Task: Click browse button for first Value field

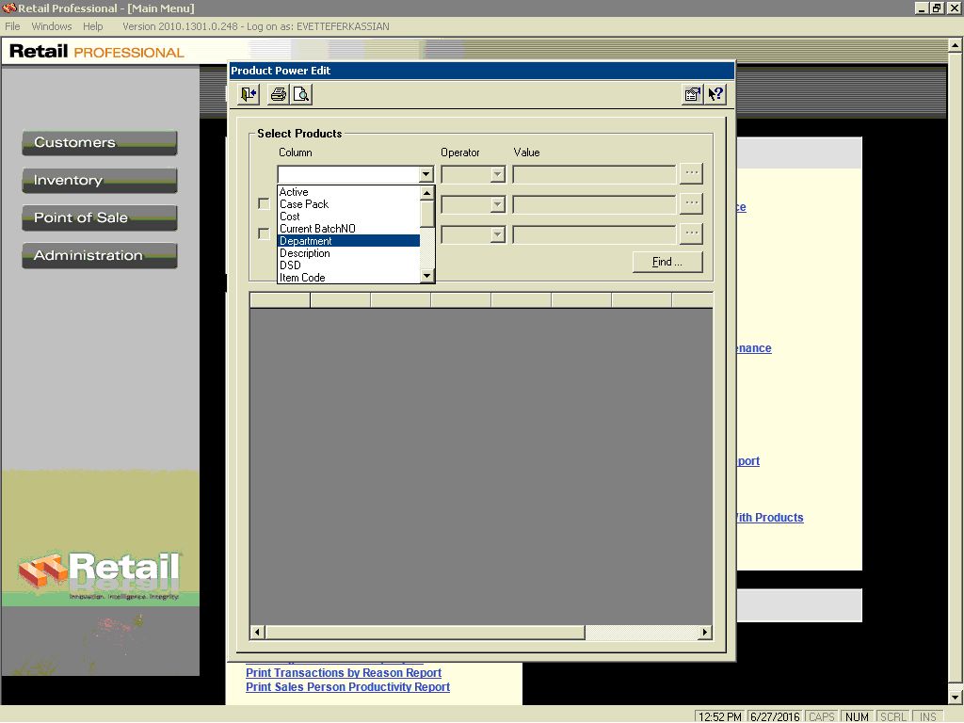Action: pos(692,173)
